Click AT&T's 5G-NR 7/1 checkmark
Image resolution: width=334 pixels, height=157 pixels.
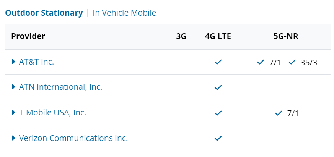pos(261,62)
